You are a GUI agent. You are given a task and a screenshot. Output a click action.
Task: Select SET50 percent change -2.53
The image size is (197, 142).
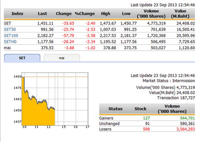click(x=90, y=30)
